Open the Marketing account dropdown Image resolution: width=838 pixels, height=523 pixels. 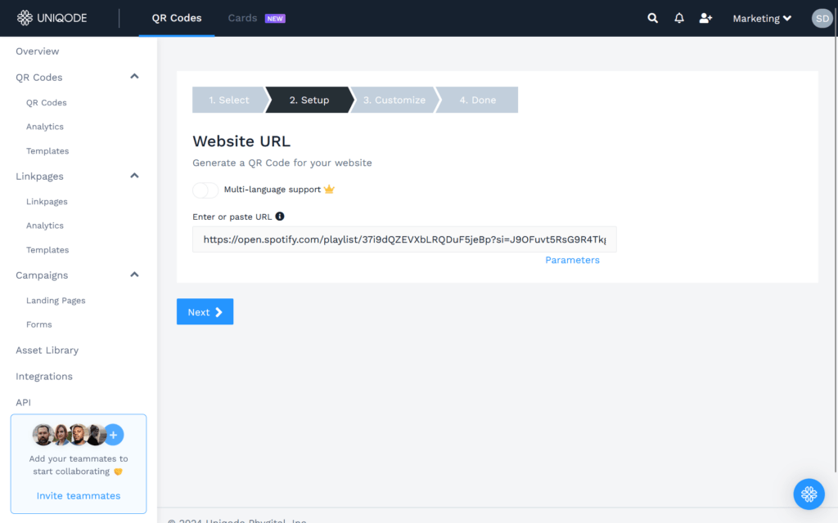tap(762, 19)
